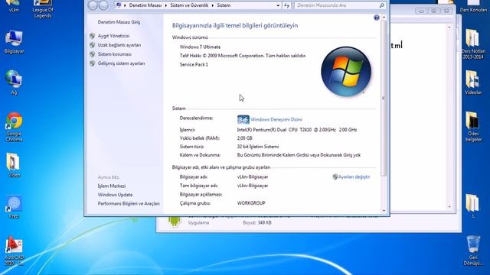Screen dimensions: 490x275
Task: Open the vLkn desktop folder
Action: [14, 6]
